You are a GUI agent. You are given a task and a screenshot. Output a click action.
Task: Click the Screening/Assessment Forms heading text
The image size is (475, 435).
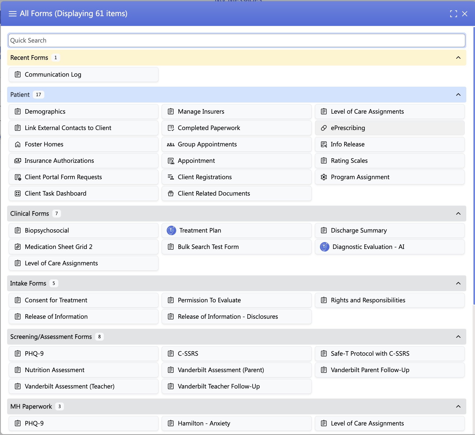(x=51, y=337)
